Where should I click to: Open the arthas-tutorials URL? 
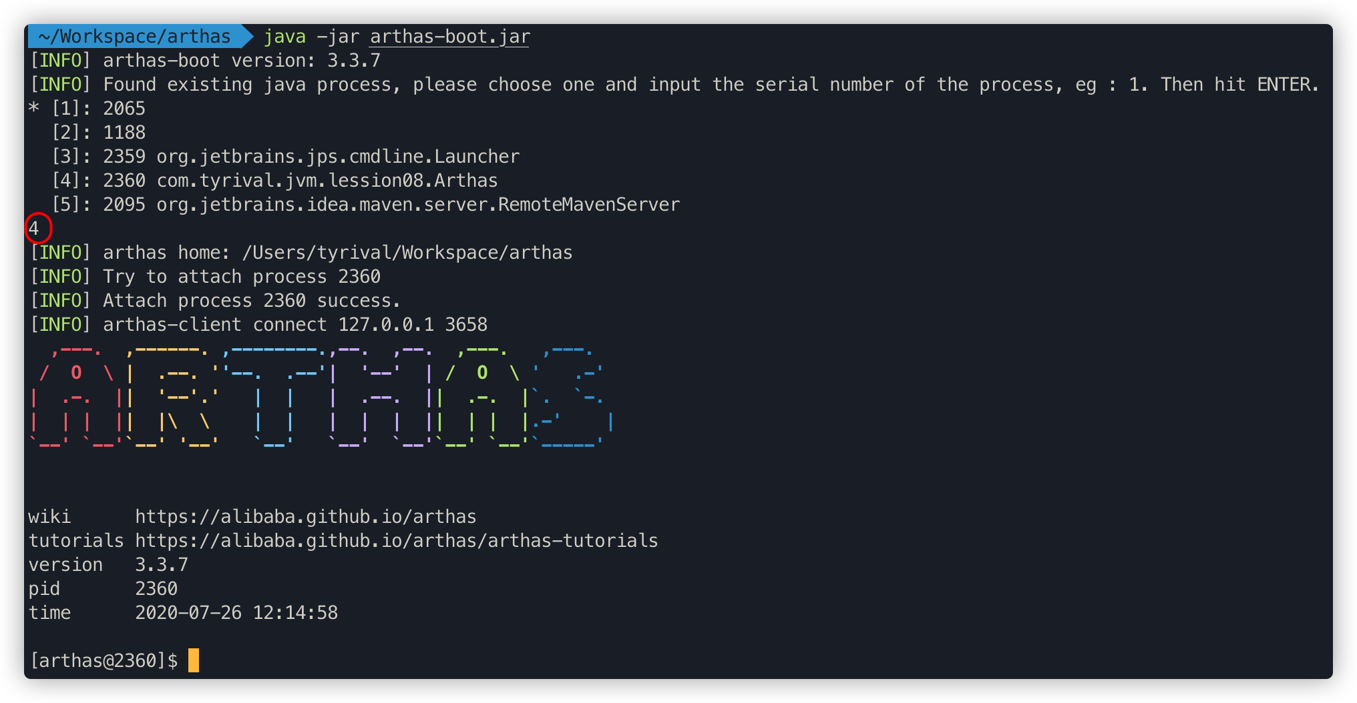[396, 541]
